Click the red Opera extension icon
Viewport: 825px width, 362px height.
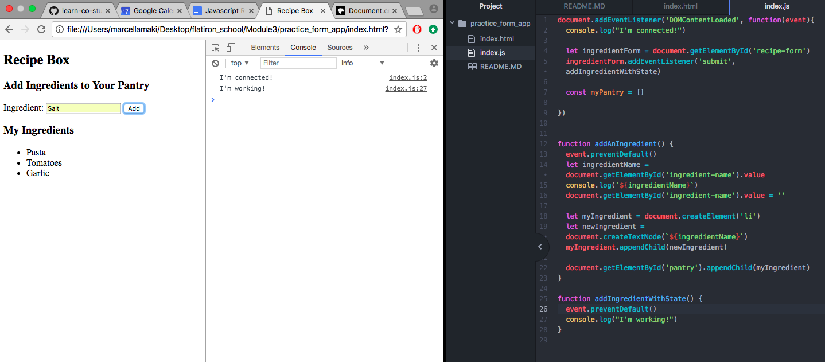[417, 29]
